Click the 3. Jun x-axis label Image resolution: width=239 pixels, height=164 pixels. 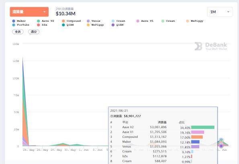pos(98,150)
